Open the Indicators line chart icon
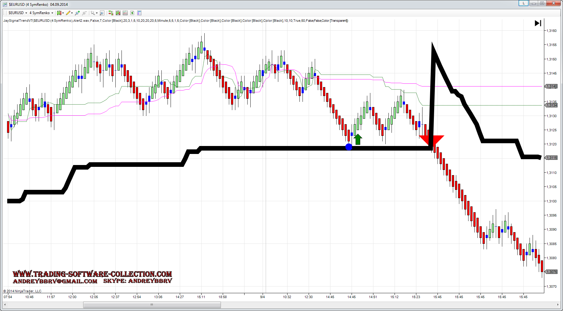Screen dimensions: 563x311 click(x=125, y=13)
